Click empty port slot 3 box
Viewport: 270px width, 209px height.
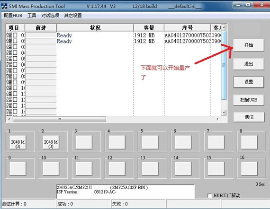point(84,142)
